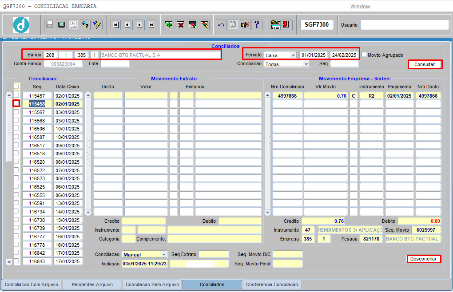Screen dimensions: 453x292
Task: Select Seq cell 116777
Action: tap(37, 237)
